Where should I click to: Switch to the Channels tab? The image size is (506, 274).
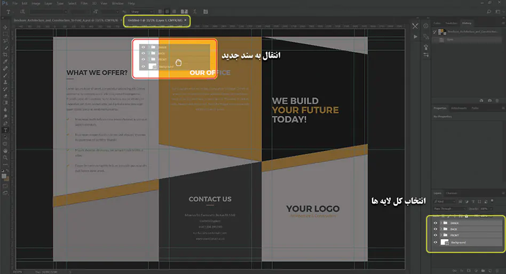452,193
